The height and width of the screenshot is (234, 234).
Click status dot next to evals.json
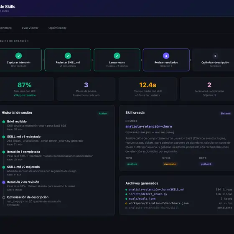pyautogui.click(x=126, y=199)
